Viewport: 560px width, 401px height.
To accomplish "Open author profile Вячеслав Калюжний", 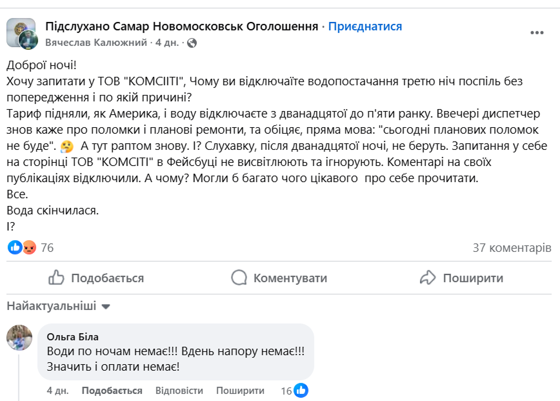I will coord(97,43).
